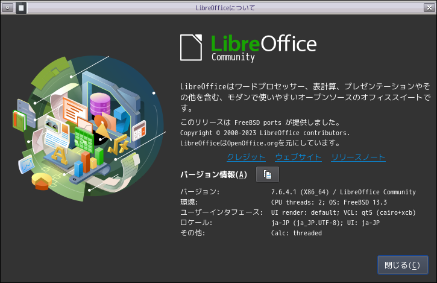Select the version text 7.6.4.1 (X86_64)
This screenshot has width=437, height=283.
300,192
